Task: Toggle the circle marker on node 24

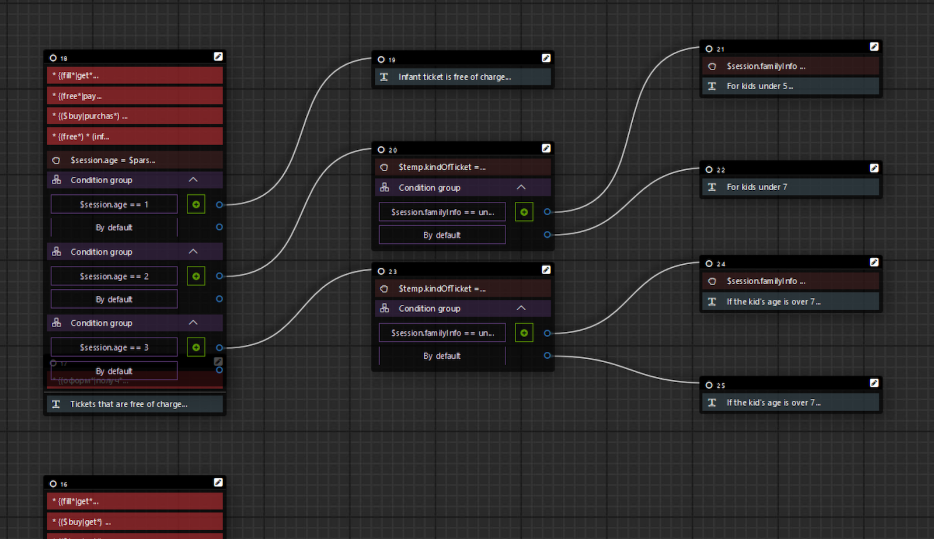Action: [709, 264]
